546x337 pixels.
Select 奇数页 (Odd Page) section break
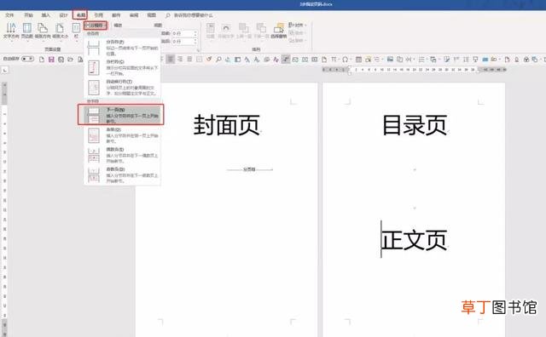tap(122, 174)
